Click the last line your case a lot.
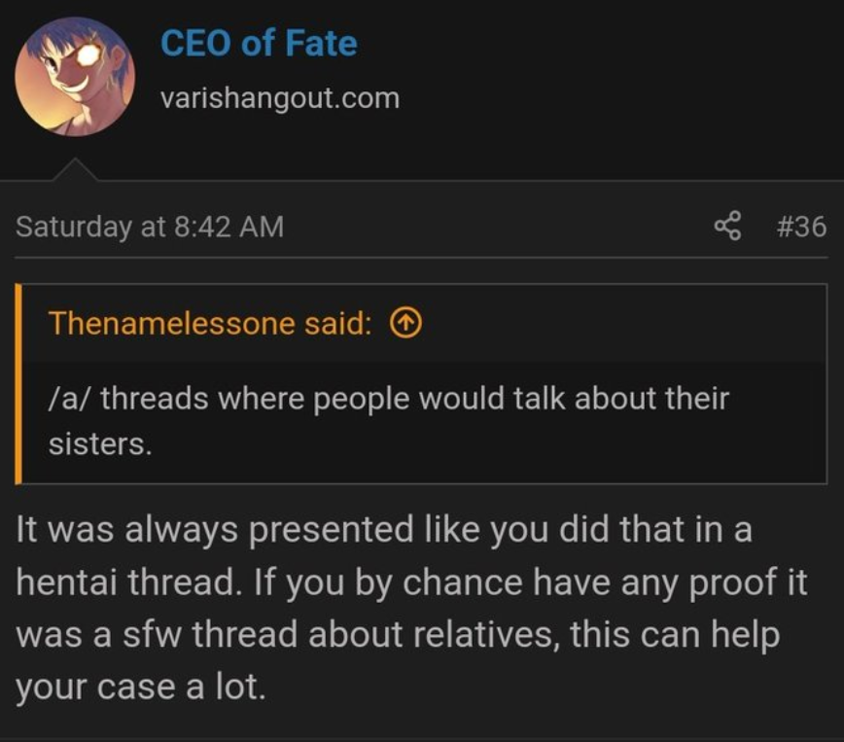This screenshot has width=844, height=742. tap(140, 688)
